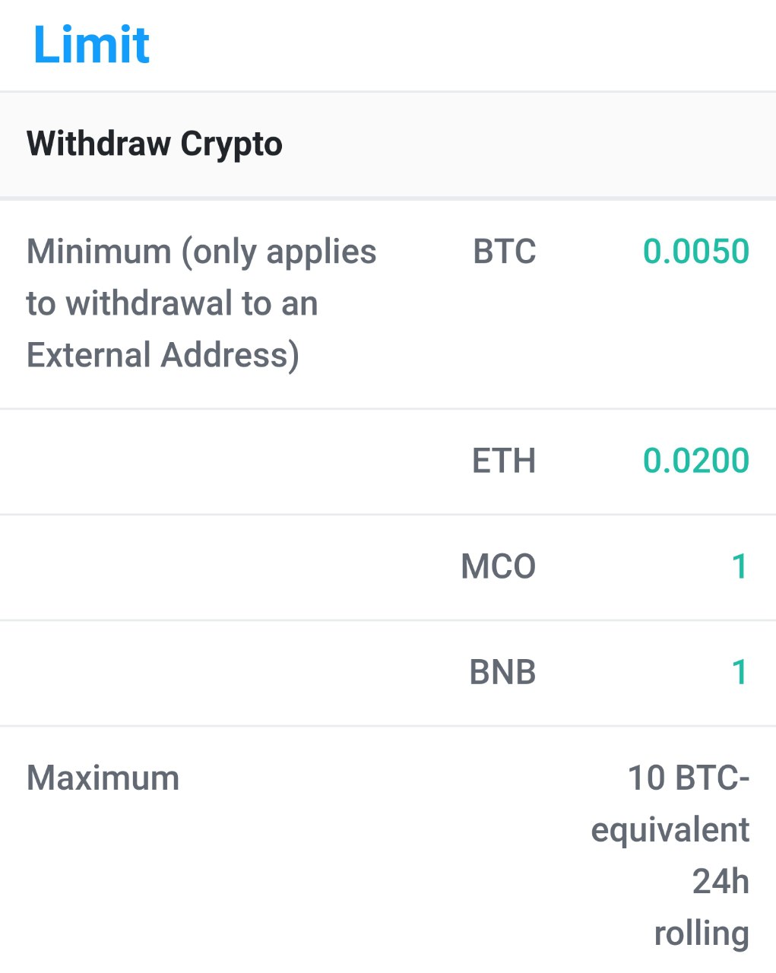Click the word Withdraw in section header
Viewport: 776px width, 973px height.
99,144
